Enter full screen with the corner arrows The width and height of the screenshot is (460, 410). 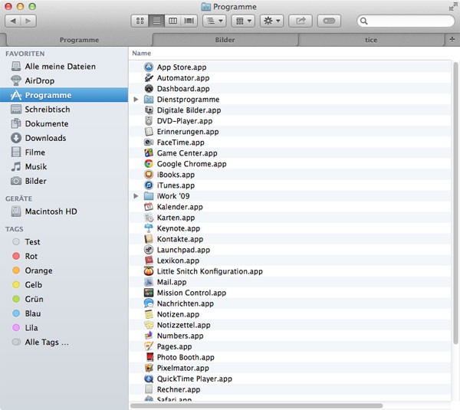[x=452, y=6]
